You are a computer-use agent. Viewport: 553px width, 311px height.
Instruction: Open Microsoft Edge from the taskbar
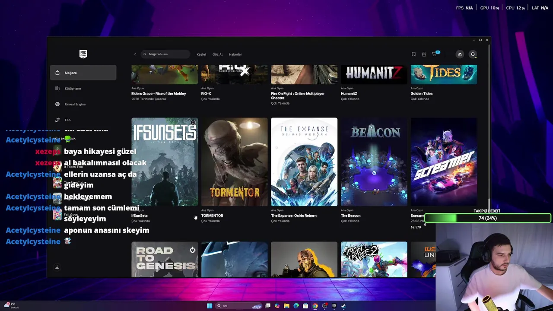click(296, 306)
